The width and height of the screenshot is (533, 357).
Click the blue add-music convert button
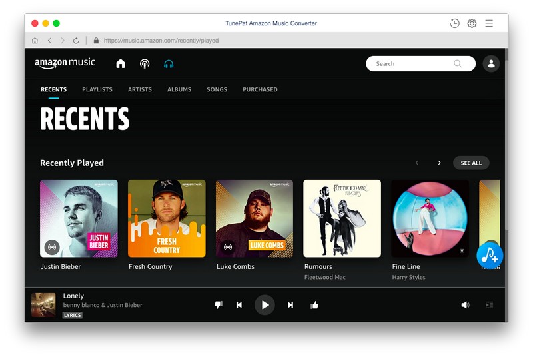click(x=490, y=256)
